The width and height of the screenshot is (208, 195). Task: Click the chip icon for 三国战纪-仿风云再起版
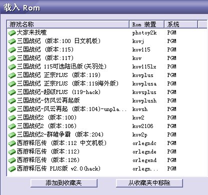click(12, 101)
